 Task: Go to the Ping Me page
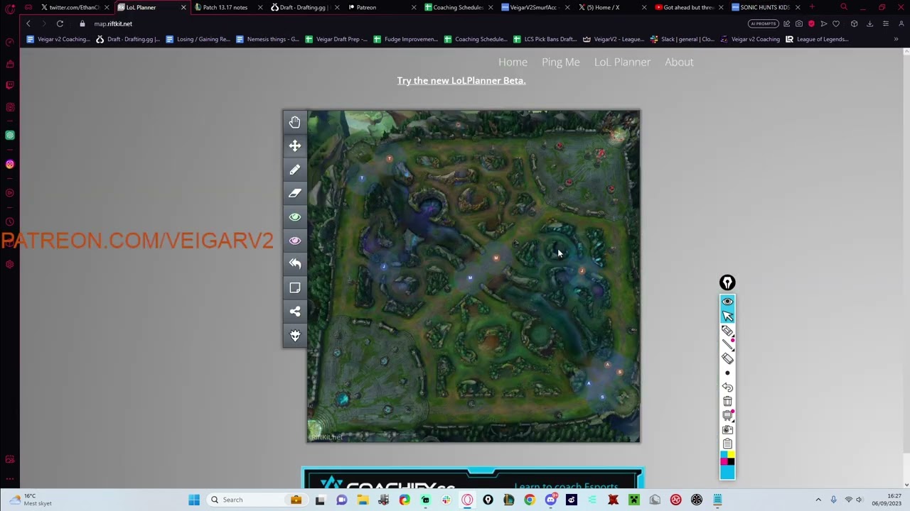tap(561, 62)
